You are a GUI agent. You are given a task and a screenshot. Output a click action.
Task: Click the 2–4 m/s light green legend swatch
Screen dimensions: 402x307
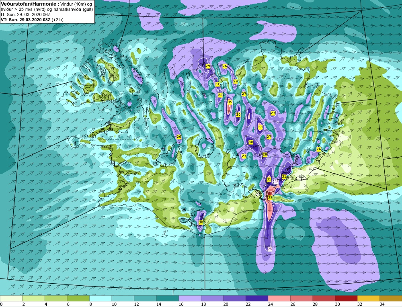click(34, 298)
